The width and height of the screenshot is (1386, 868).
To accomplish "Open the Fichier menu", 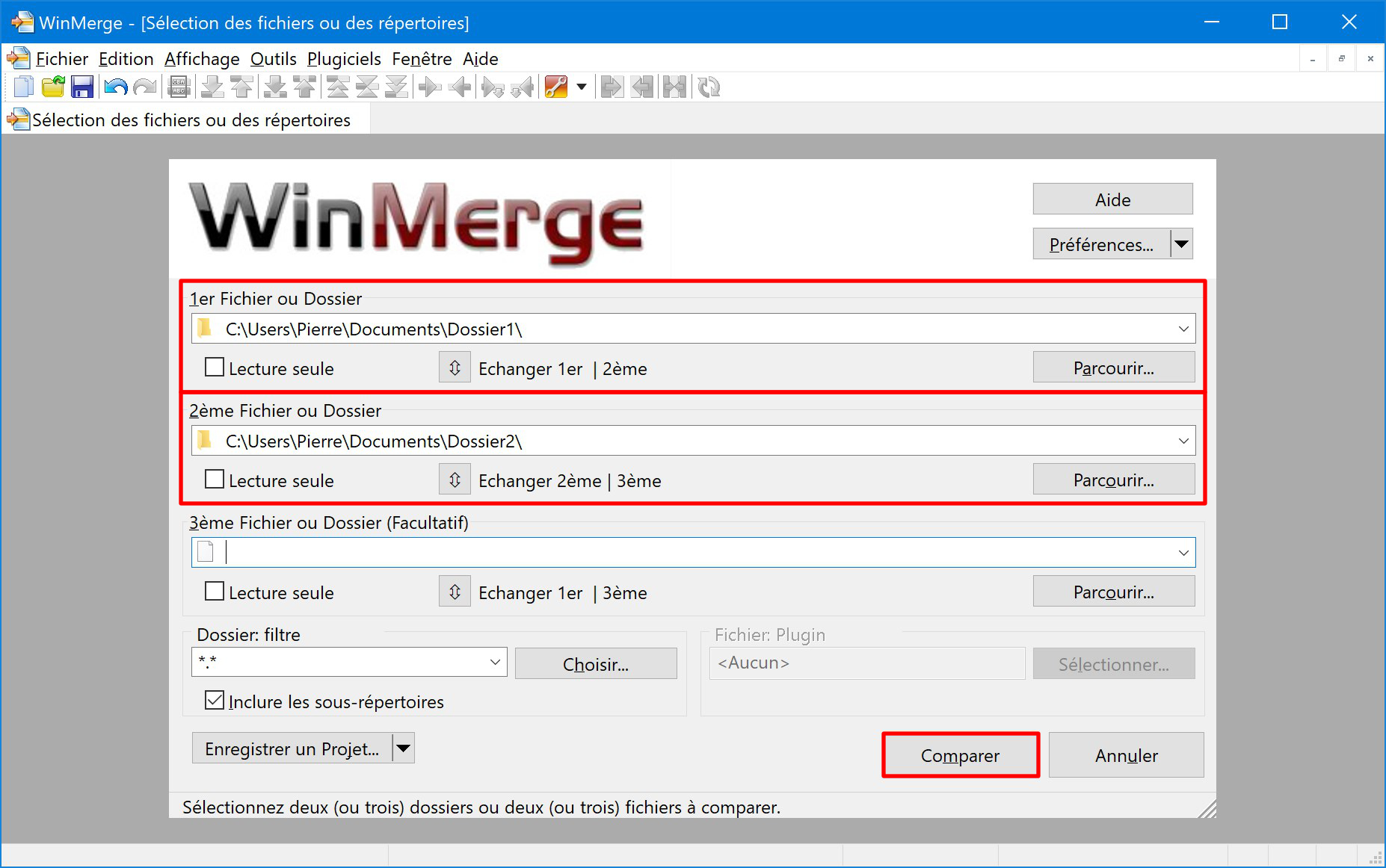I will (62, 59).
